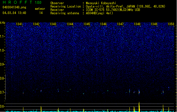Click time marker 1345
The width and height of the screenshot is (177, 112).
click(x=87, y=24)
